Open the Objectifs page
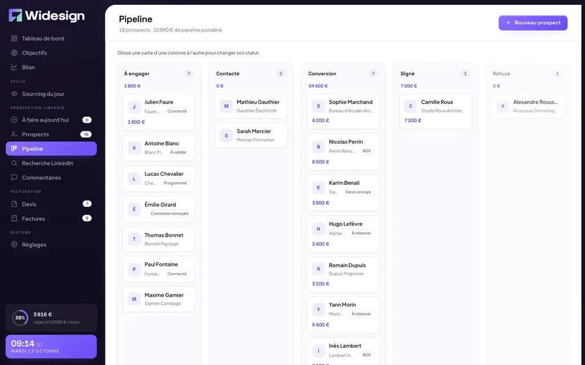The height and width of the screenshot is (365, 585). click(51, 53)
